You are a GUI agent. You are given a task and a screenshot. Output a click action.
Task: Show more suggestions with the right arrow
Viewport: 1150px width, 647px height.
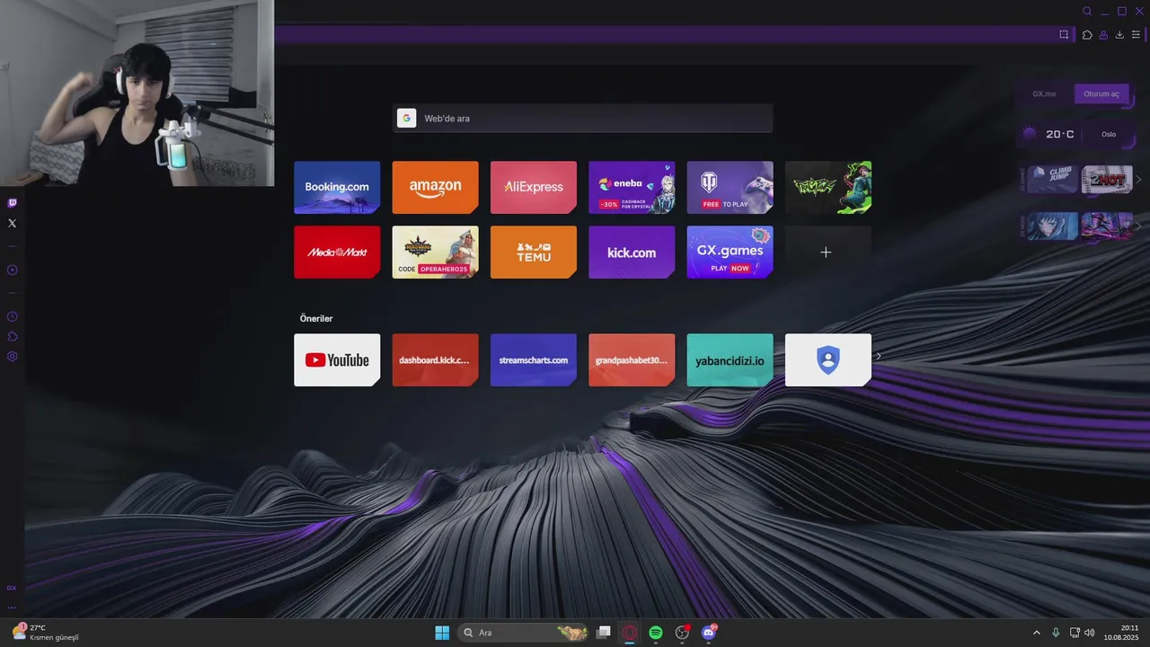879,356
